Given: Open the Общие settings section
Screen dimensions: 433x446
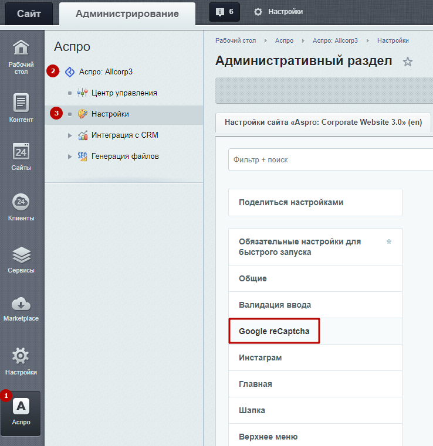Looking at the screenshot, I should (x=315, y=278).
